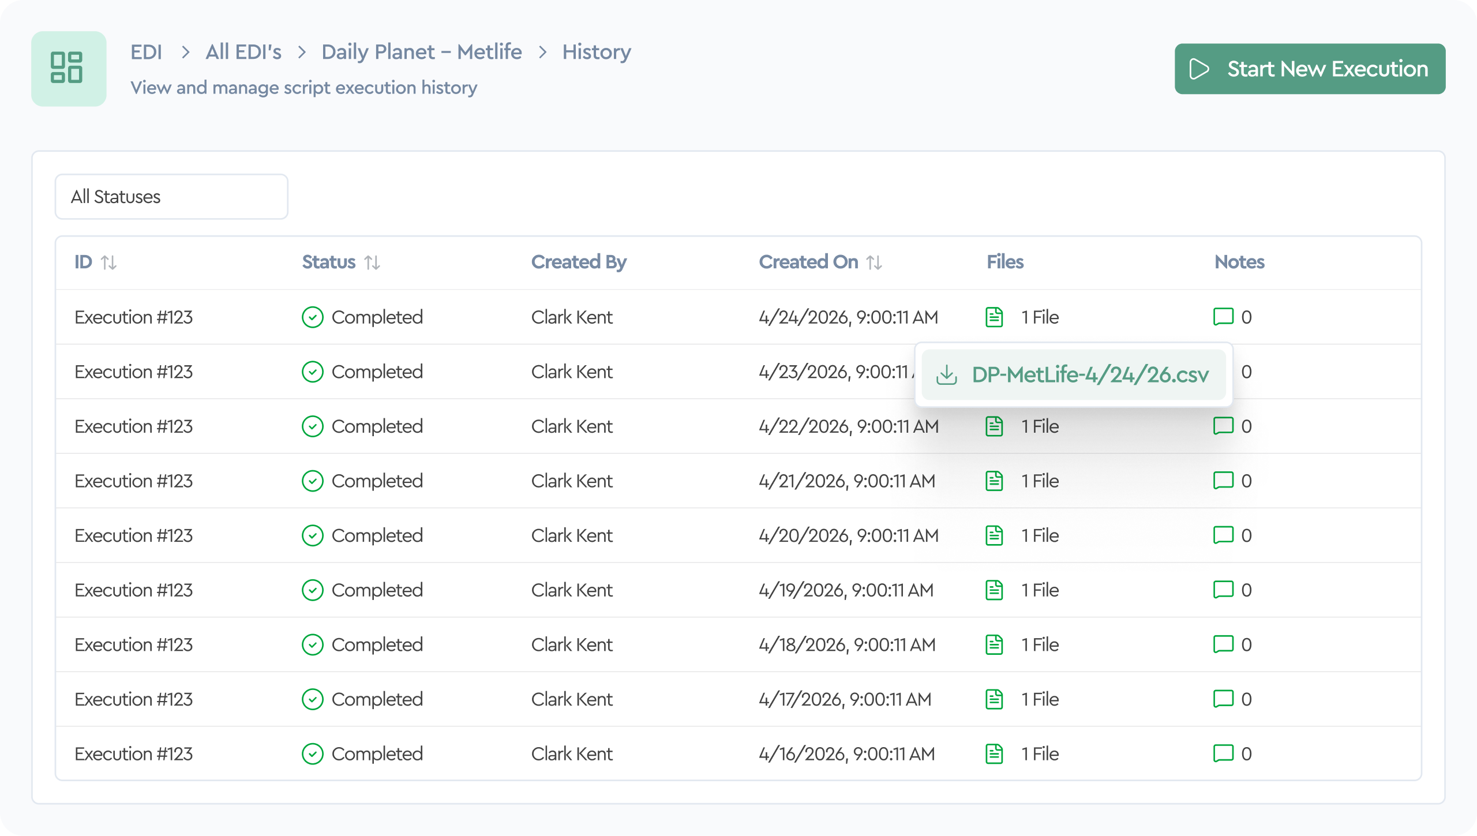The height and width of the screenshot is (836, 1477).
Task: Click notes comment icon for 4/16/2026 row
Action: point(1223,753)
